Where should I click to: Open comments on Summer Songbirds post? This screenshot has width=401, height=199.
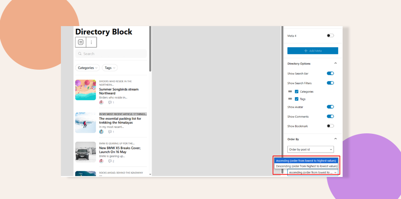click(111, 102)
